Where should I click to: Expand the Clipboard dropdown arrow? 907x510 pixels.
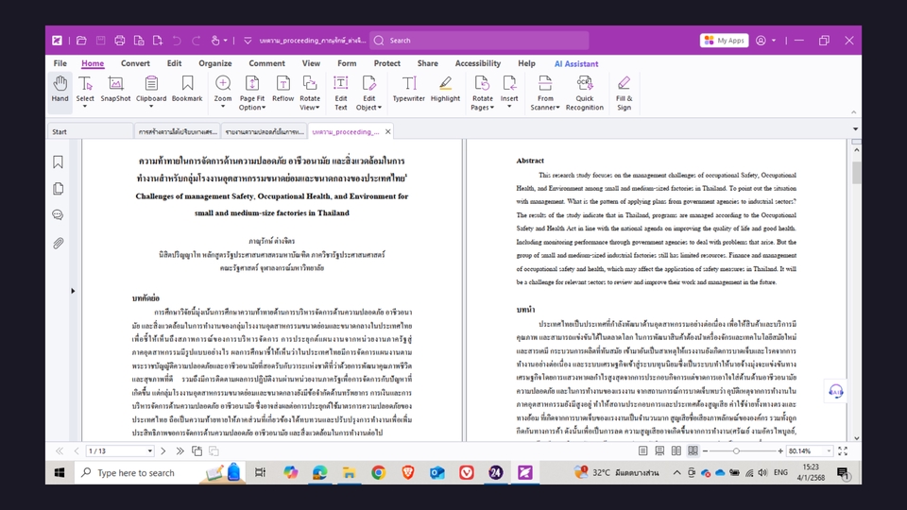pyautogui.click(x=151, y=107)
